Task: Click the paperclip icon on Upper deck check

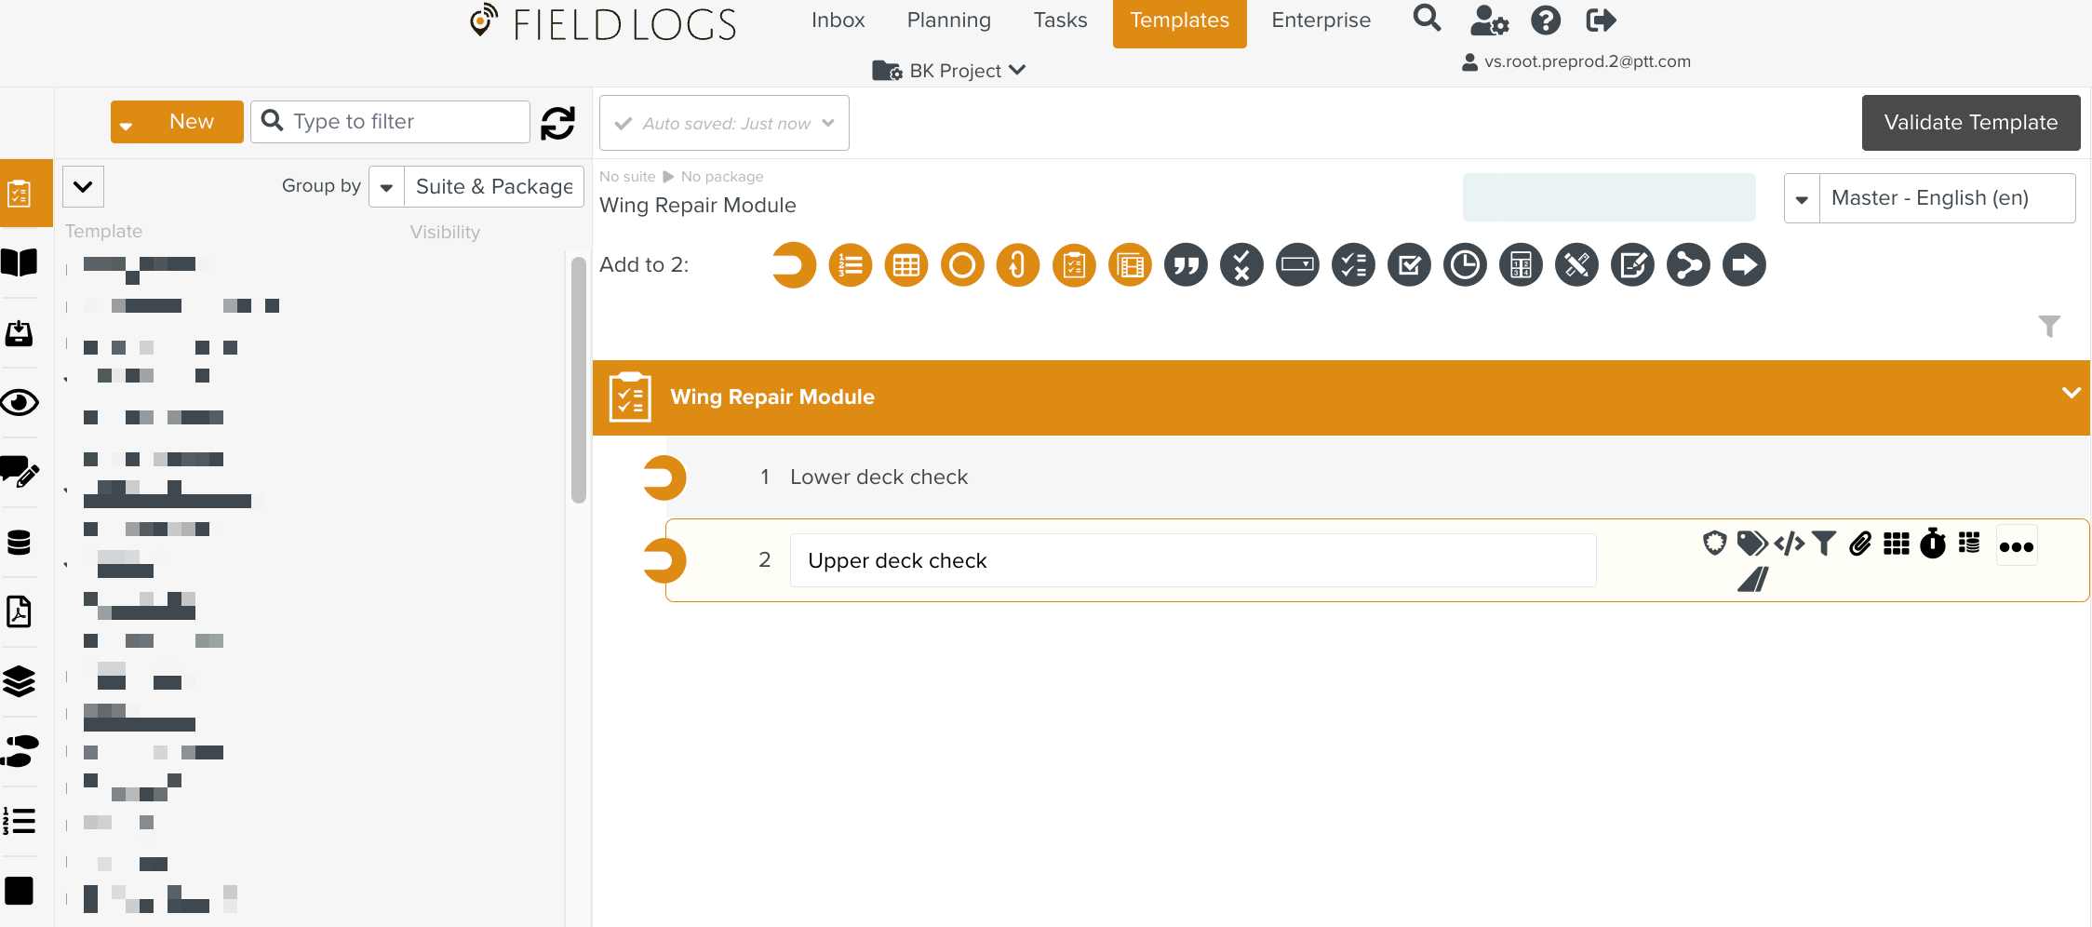Action: point(1859,544)
